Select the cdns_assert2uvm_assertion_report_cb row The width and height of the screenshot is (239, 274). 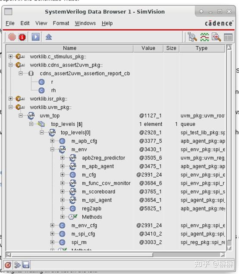tap(85, 73)
